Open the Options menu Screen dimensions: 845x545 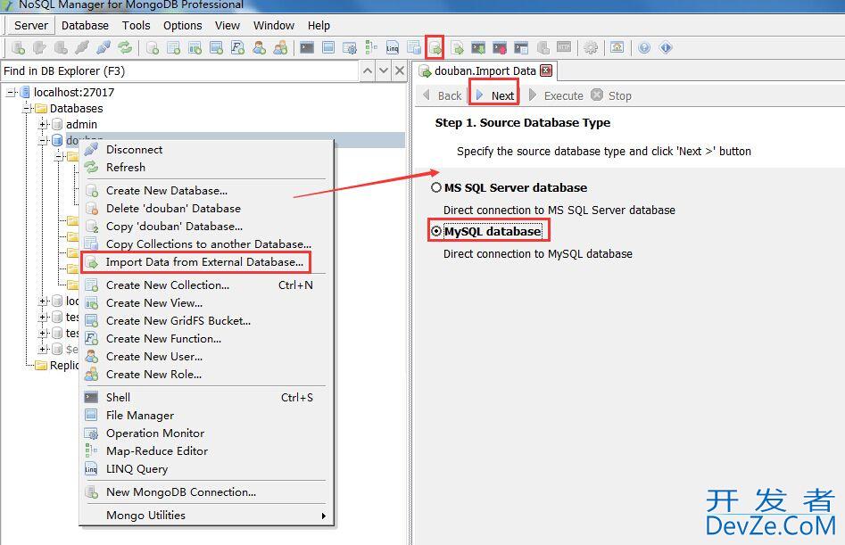pyautogui.click(x=182, y=25)
